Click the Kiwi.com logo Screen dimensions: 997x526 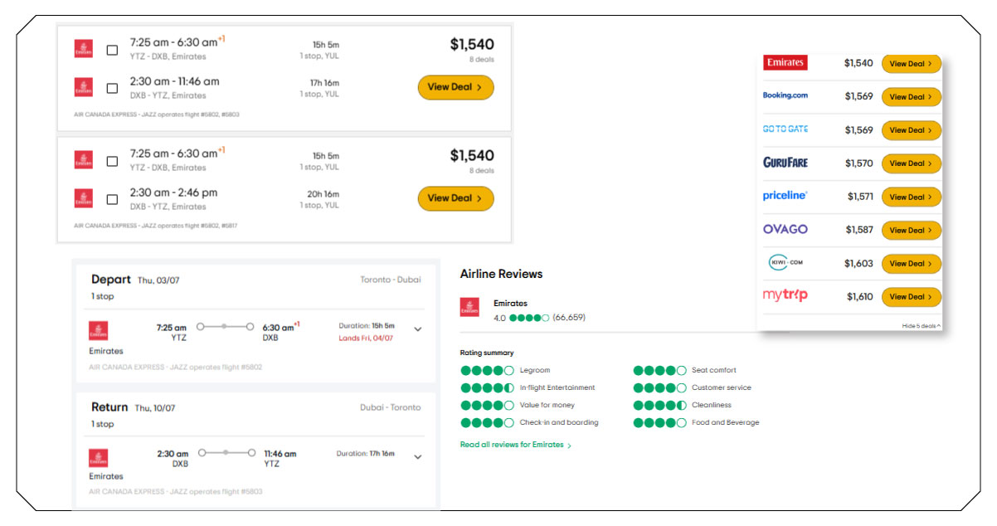785,263
